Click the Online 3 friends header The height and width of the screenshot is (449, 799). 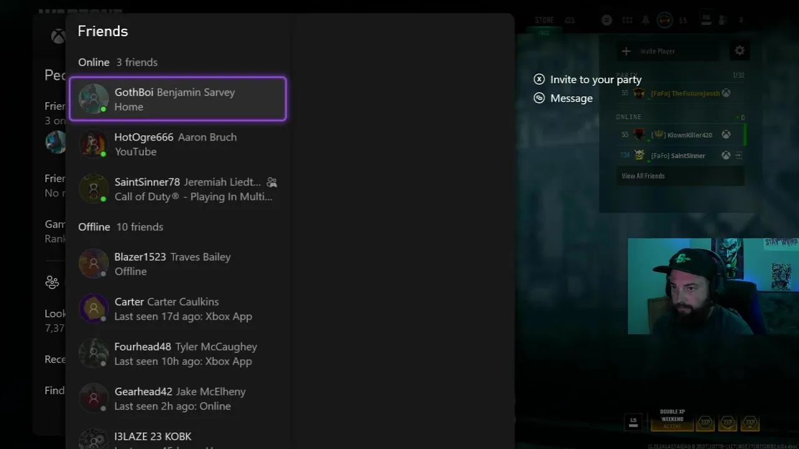117,62
